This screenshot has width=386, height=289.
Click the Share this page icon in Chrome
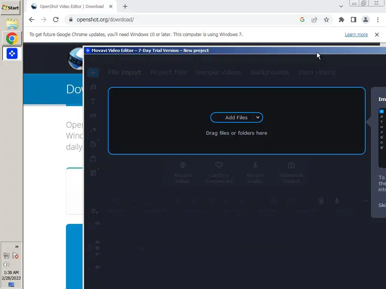[x=314, y=20]
